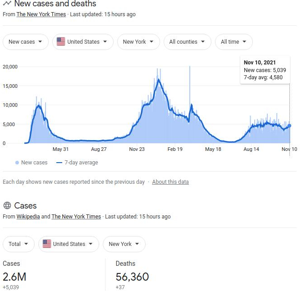The height and width of the screenshot is (291, 307).
Task: Open The New York Times link under Cases
Action: pyautogui.click(x=76, y=216)
